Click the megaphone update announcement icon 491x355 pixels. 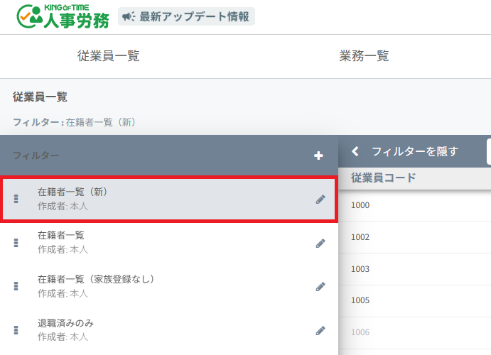(x=129, y=16)
